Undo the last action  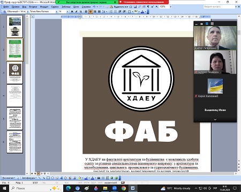tap(94, 7)
